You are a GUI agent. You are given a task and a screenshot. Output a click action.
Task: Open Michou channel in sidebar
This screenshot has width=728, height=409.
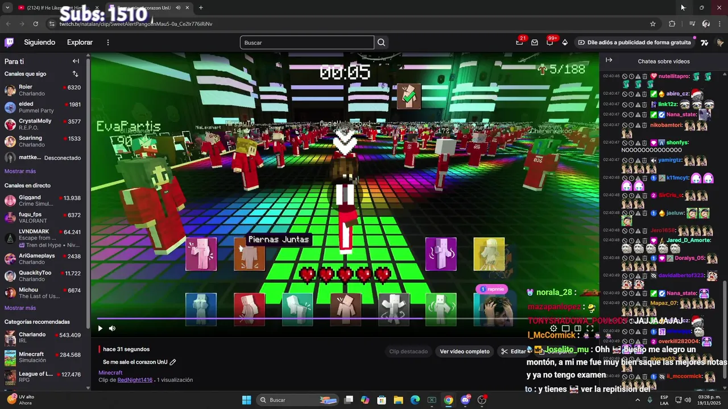tap(43, 293)
